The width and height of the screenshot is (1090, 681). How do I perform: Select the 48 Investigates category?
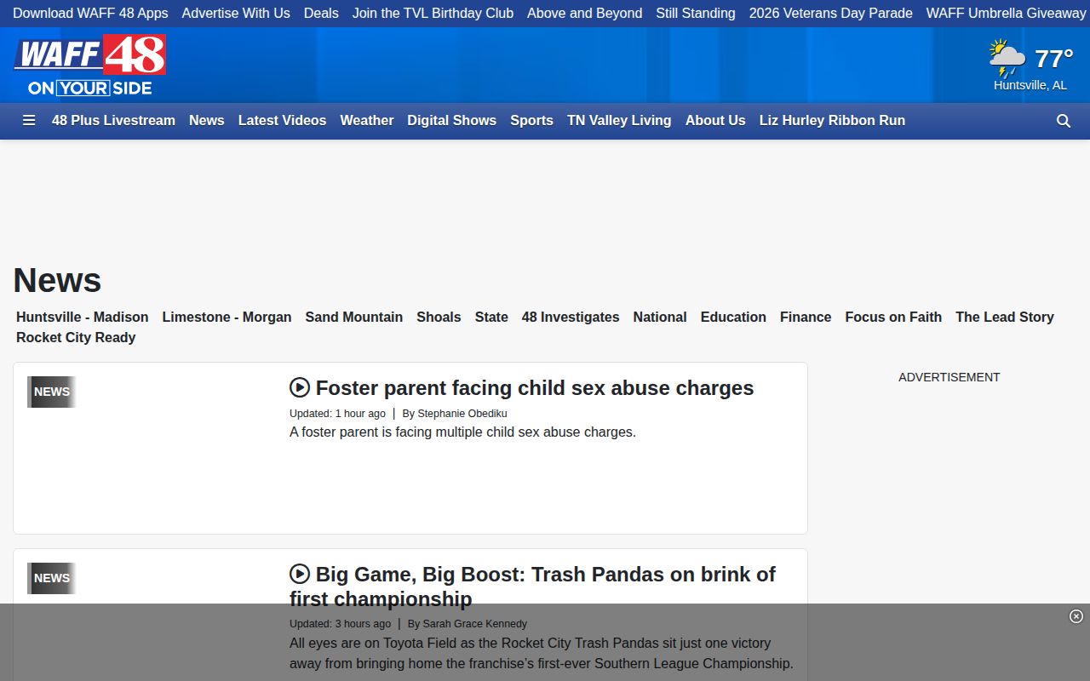coord(571,317)
